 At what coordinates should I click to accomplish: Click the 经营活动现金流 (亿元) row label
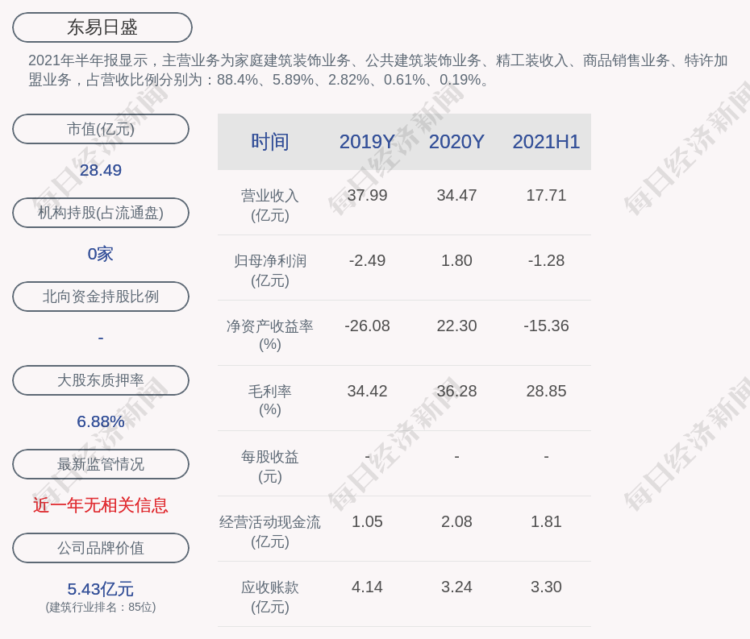point(270,532)
